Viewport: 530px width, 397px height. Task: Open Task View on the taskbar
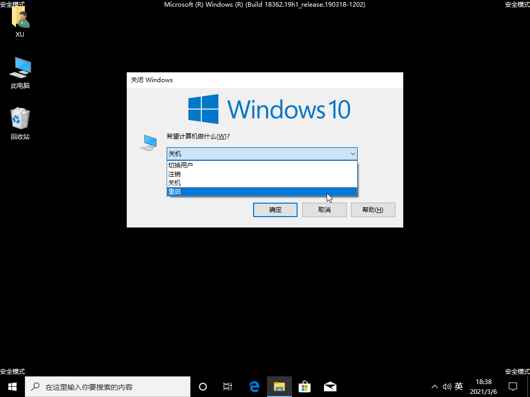coord(227,386)
